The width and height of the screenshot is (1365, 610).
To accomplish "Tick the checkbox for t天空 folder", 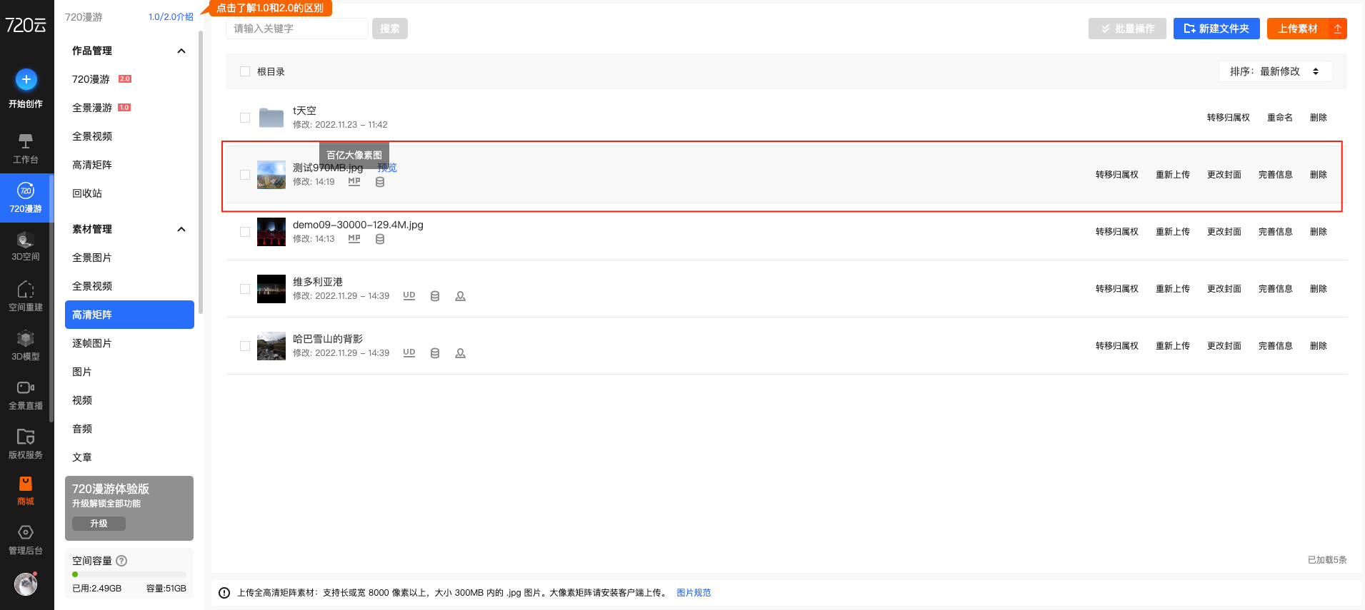I will [x=245, y=118].
